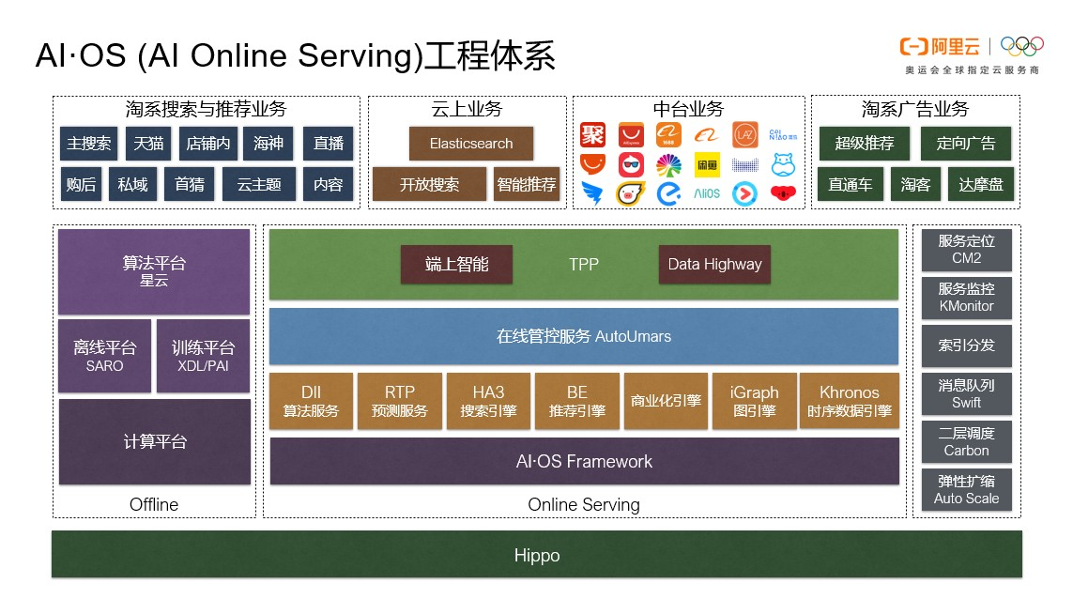Click the rainbow-colored tree icon
The image size is (1073, 599).
668,165
